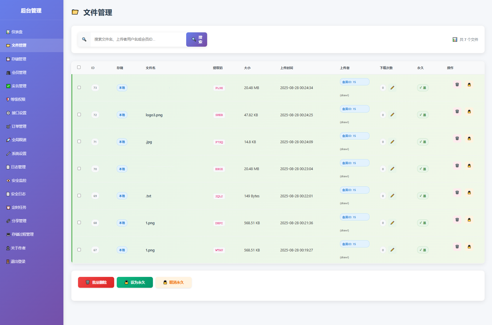Click the pencil icon for file 1.png ID 68
This screenshot has width=492, height=325.
click(392, 223)
